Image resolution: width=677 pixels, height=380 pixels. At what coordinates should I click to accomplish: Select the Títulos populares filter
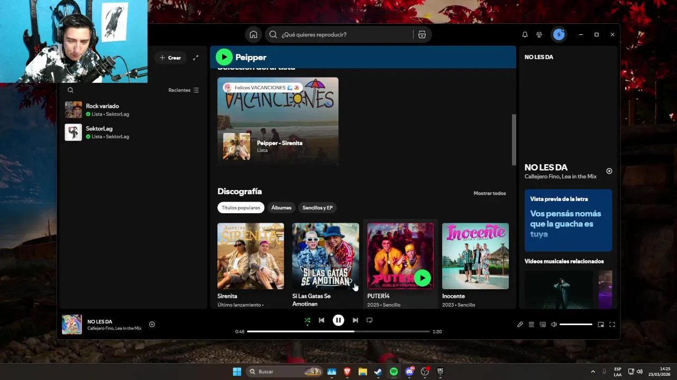tap(241, 207)
